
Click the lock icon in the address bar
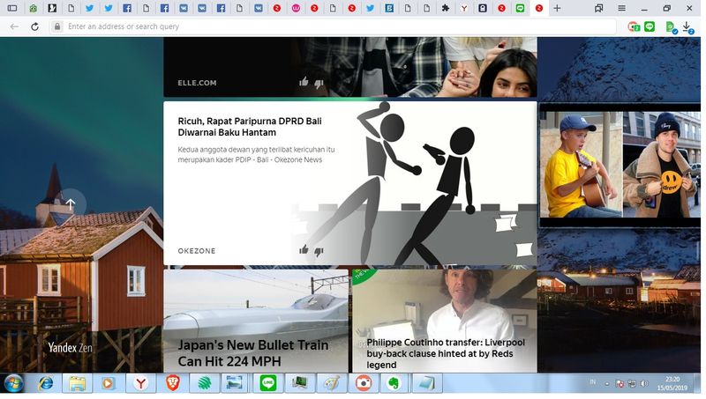point(57,26)
